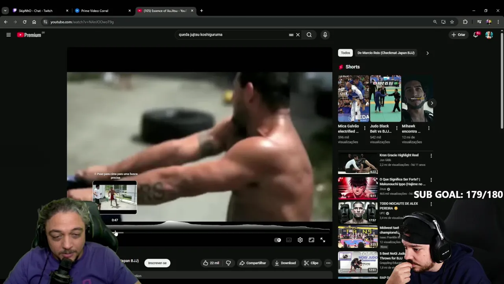This screenshot has height=284, width=504.
Task: Open the YouTube hamburger guide menu
Action: pyautogui.click(x=8, y=35)
